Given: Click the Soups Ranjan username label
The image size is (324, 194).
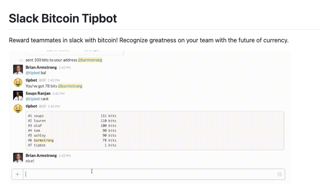Looking at the screenshot, I should [38, 93].
